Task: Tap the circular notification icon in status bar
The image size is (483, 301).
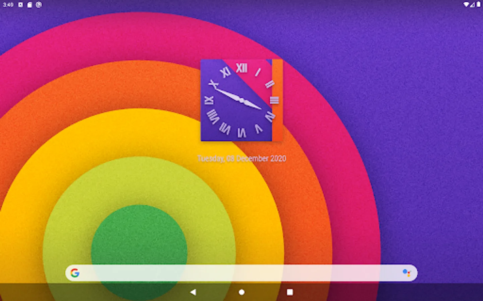Action: [39, 5]
